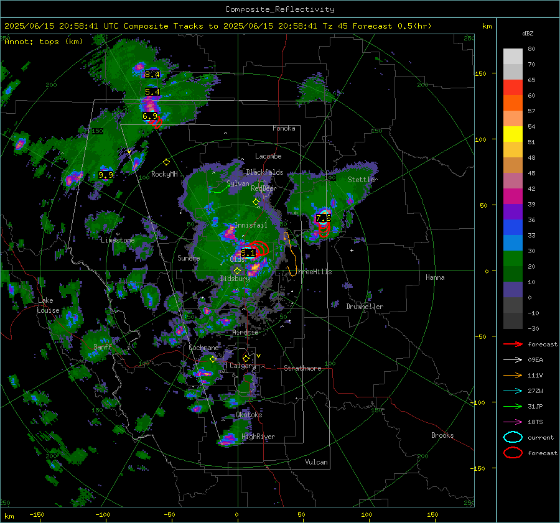Click the green 31JP track line near Sylvan
Screen dimensions: 560x523
[x=220, y=189]
